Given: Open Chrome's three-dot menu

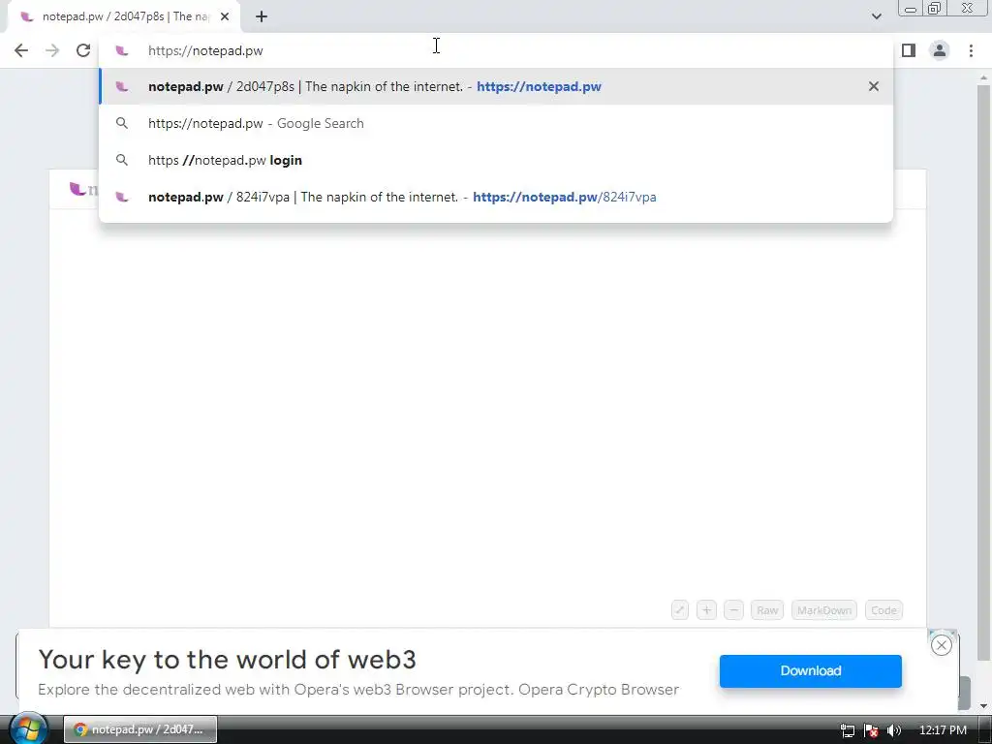Looking at the screenshot, I should click(x=971, y=50).
